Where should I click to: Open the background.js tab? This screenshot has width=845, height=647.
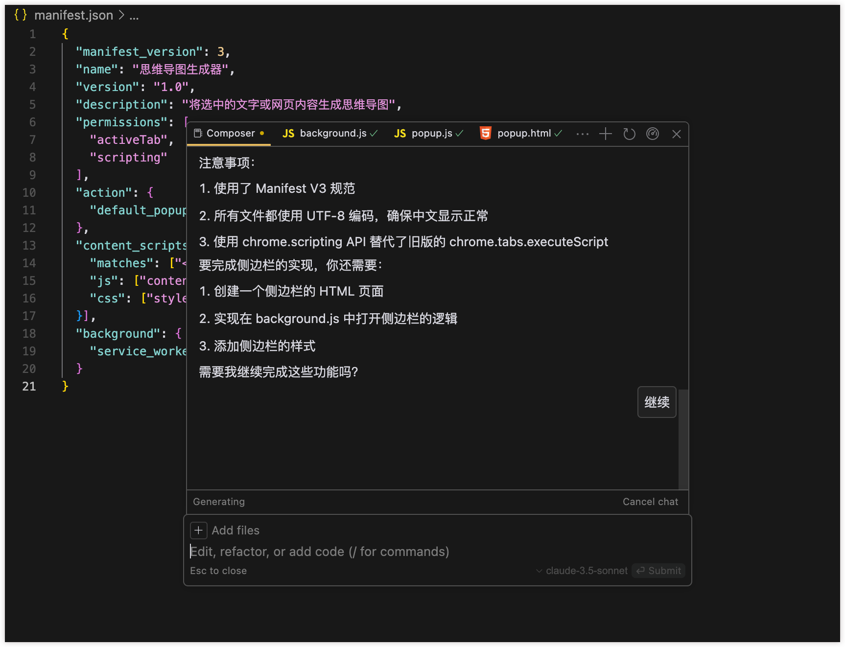333,133
